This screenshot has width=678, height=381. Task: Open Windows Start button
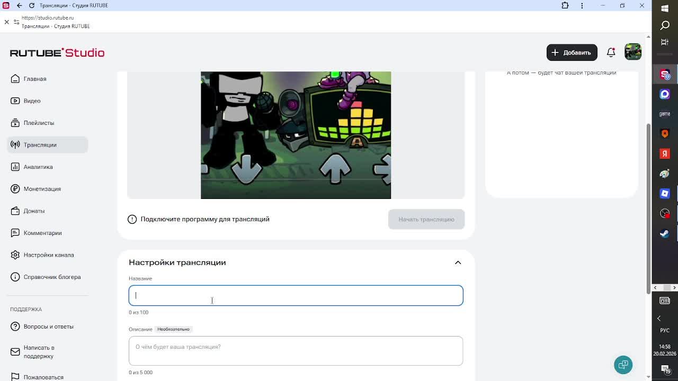[665, 8]
